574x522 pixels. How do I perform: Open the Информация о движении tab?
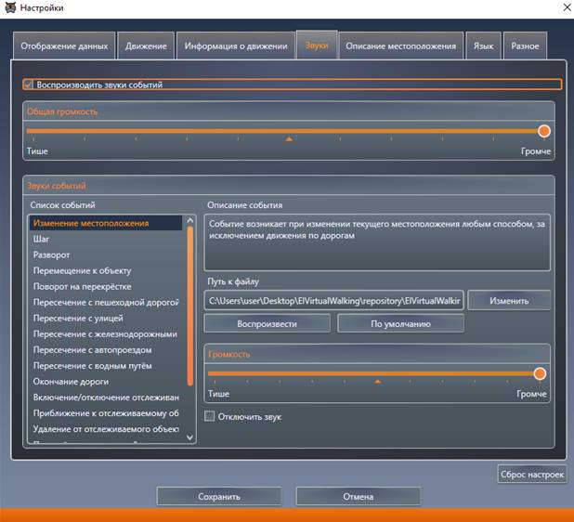point(236,46)
